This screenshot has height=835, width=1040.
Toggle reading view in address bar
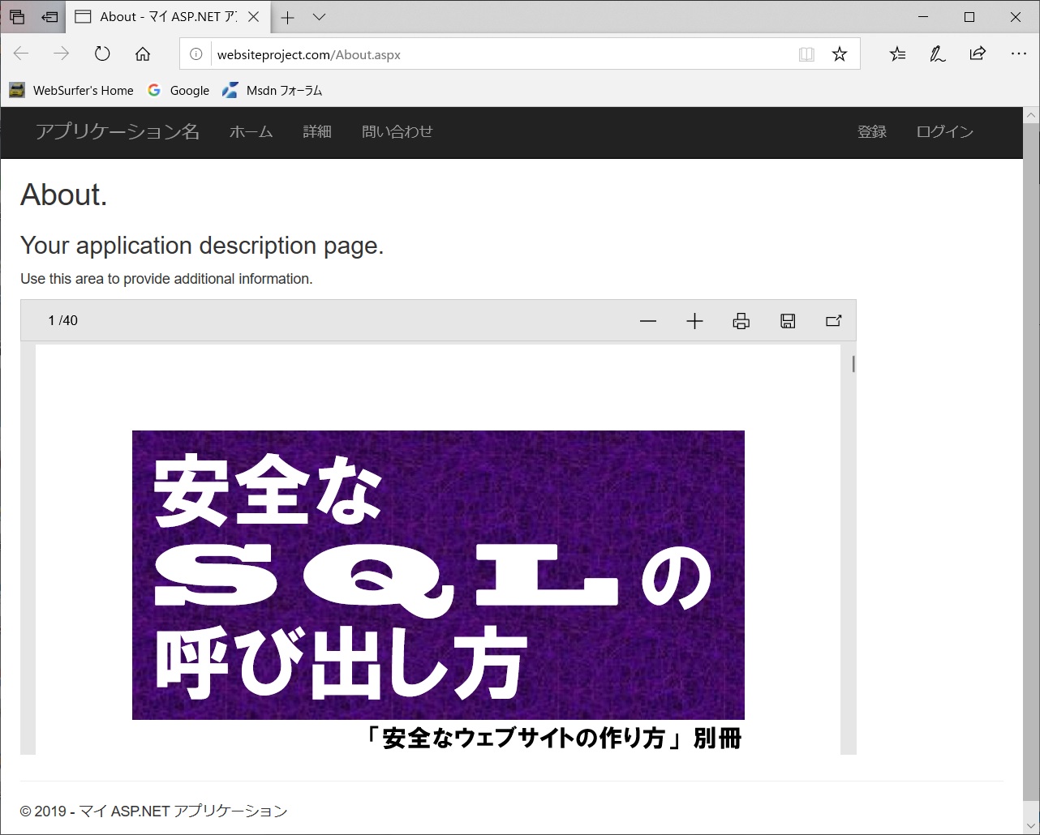(x=806, y=54)
